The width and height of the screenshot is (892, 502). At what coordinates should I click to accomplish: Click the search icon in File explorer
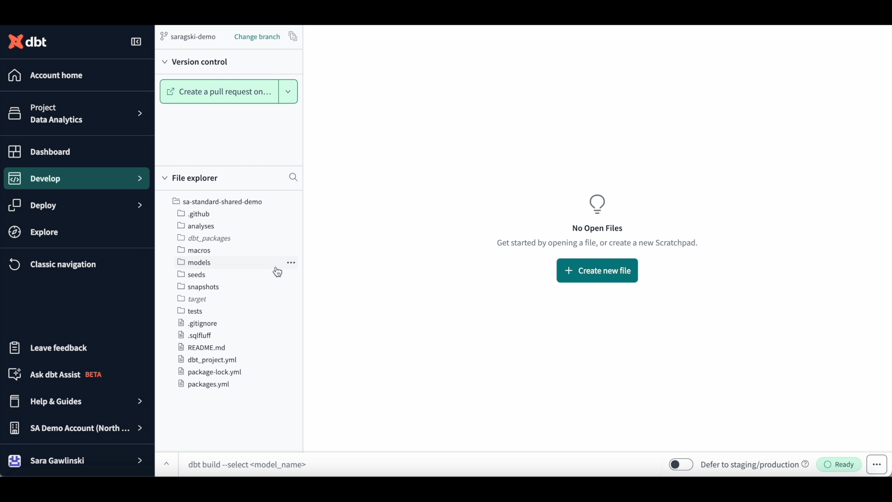(293, 177)
